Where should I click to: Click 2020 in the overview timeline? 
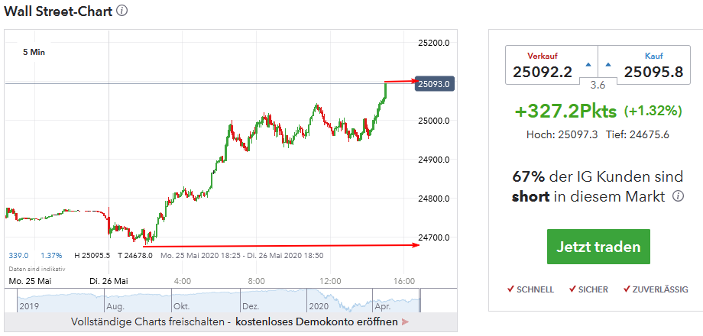(319, 305)
